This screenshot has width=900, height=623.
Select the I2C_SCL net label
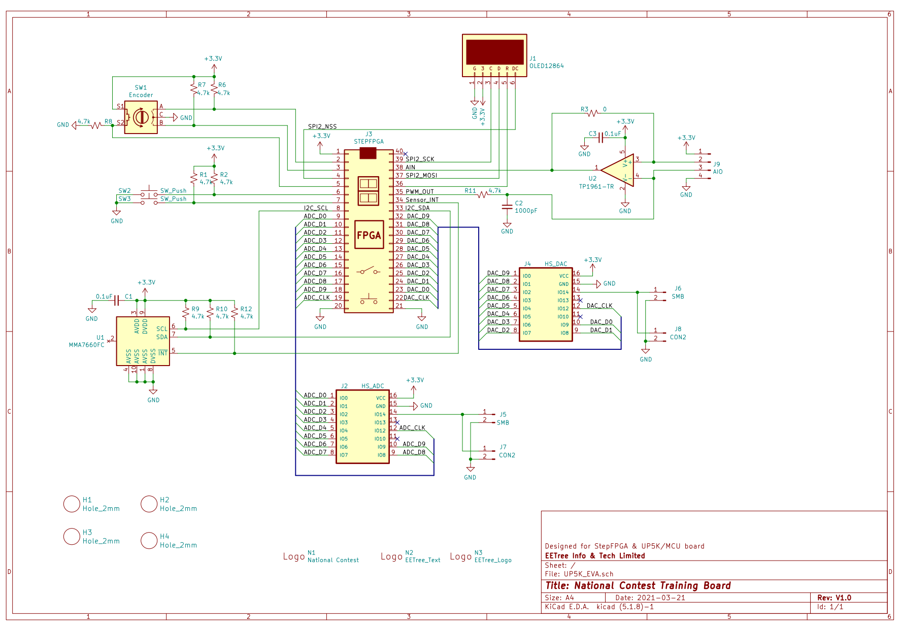pyautogui.click(x=316, y=208)
